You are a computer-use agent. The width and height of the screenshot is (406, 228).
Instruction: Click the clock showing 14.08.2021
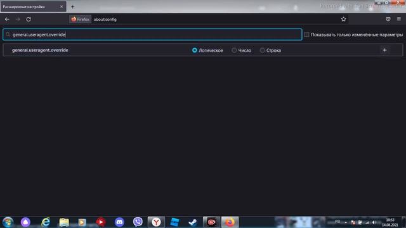pos(390,222)
